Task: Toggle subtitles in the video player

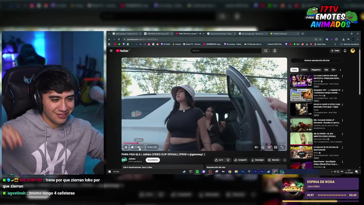Action: click(263, 147)
